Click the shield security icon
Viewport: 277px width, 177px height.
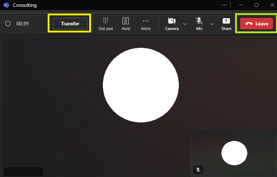point(8,24)
